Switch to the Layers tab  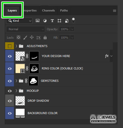(x=12, y=11)
